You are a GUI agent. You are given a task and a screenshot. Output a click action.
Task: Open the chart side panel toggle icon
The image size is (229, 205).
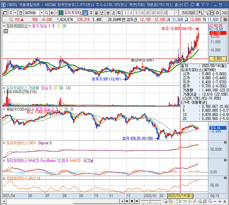(5, 13)
